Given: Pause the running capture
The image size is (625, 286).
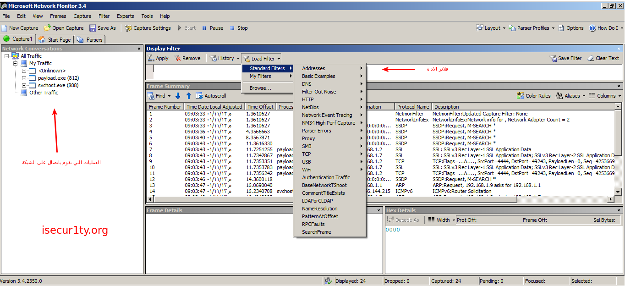Looking at the screenshot, I should pos(212,28).
